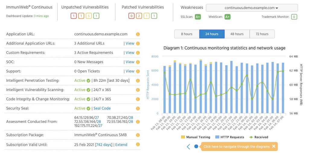Click green check icon for Security Seal
The image size is (309, 153).
tap(88, 108)
